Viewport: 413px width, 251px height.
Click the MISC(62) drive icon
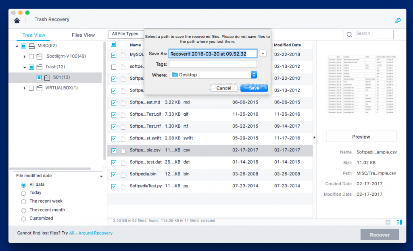(x=31, y=46)
